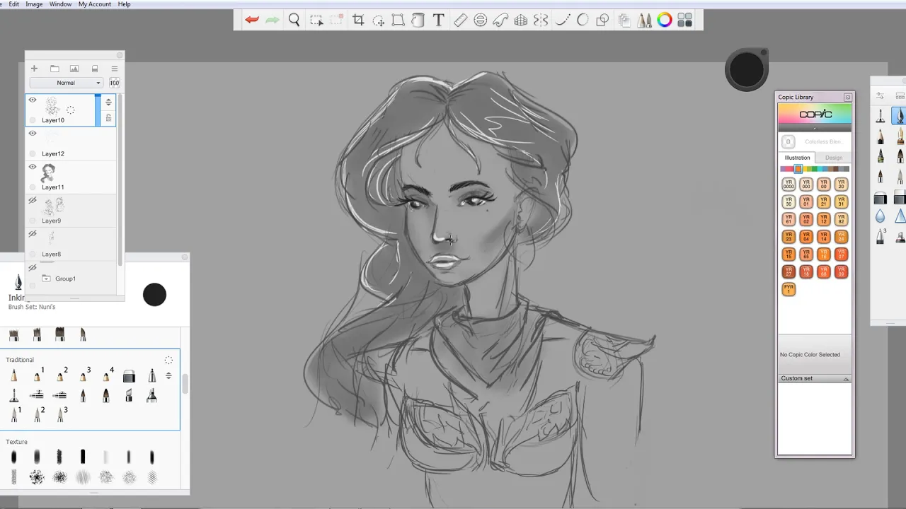The height and width of the screenshot is (509, 906).
Task: Click the layer opacity 100 field
Action: point(114,83)
